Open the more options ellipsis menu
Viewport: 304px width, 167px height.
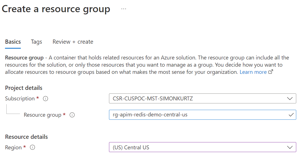tap(124, 9)
